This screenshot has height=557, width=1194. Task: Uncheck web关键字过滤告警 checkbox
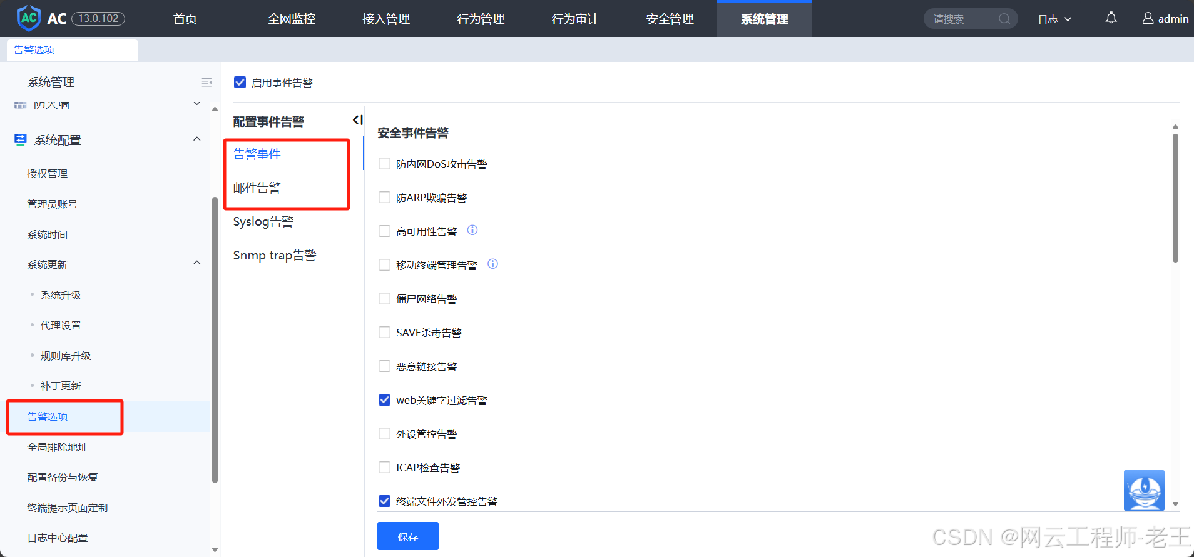(x=385, y=400)
